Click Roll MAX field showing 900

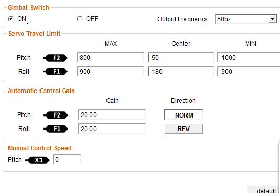[x=111, y=71]
